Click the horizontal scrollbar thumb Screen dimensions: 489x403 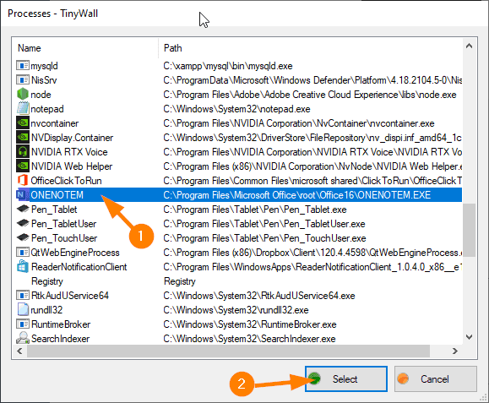[x=228, y=351]
